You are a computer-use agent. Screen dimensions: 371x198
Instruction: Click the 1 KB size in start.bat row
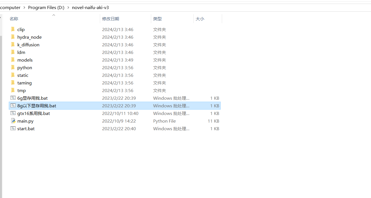215,129
